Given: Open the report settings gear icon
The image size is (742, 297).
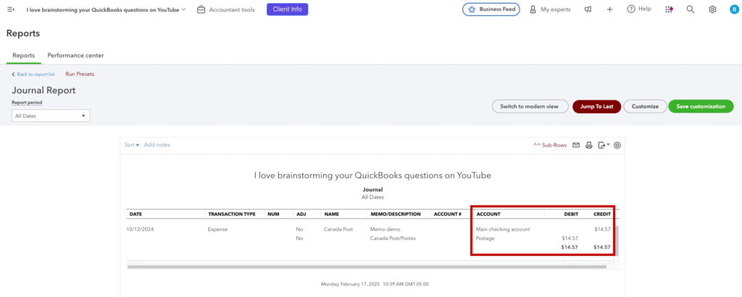Looking at the screenshot, I should [x=617, y=145].
